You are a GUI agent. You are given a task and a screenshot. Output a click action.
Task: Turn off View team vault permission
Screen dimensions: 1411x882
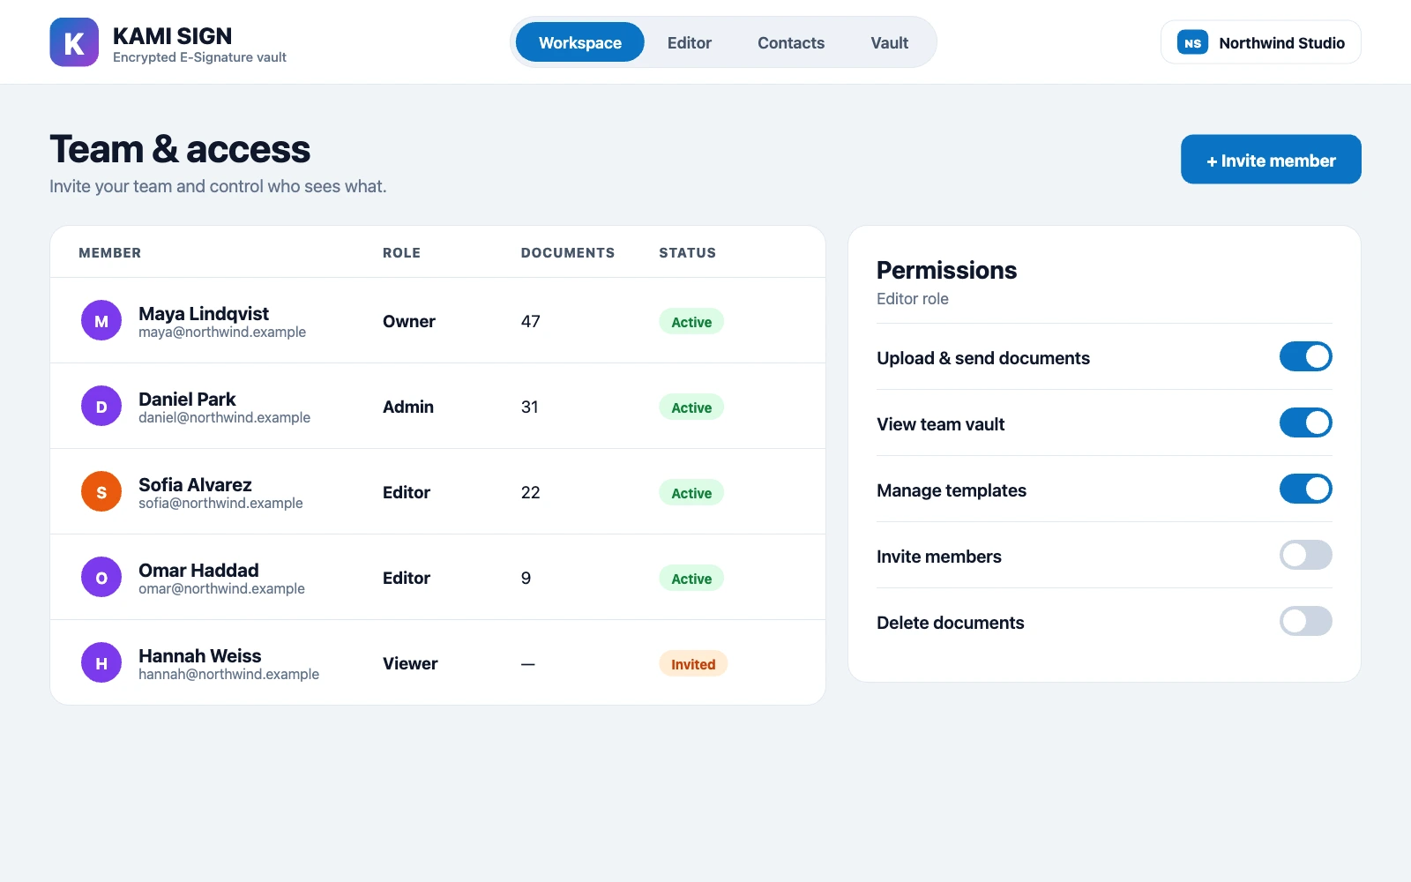tap(1305, 422)
